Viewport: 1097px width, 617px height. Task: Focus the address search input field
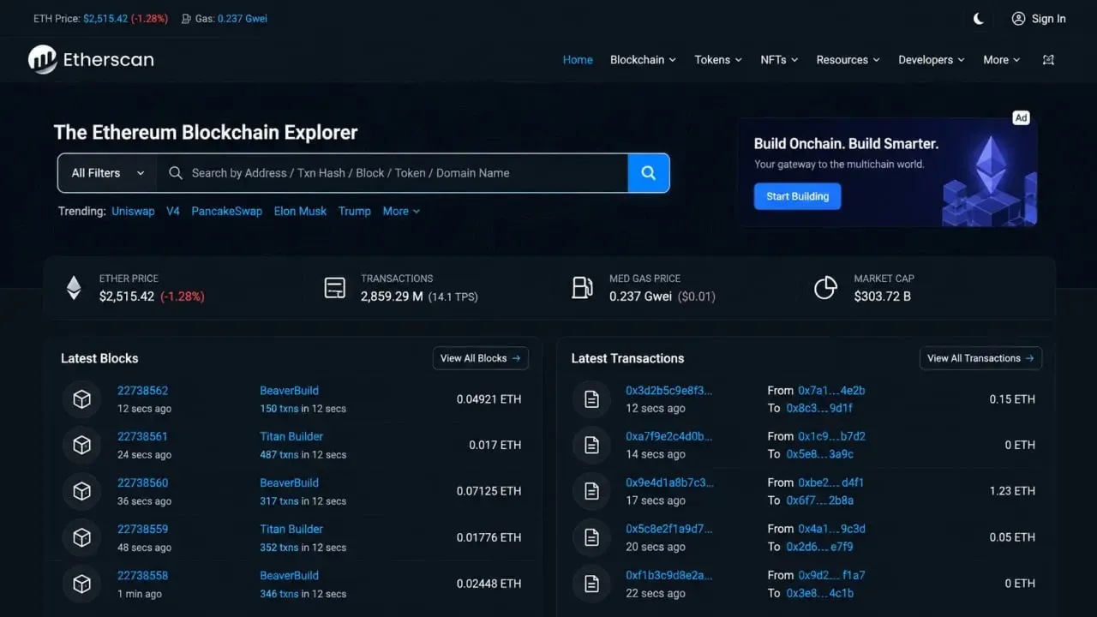393,173
